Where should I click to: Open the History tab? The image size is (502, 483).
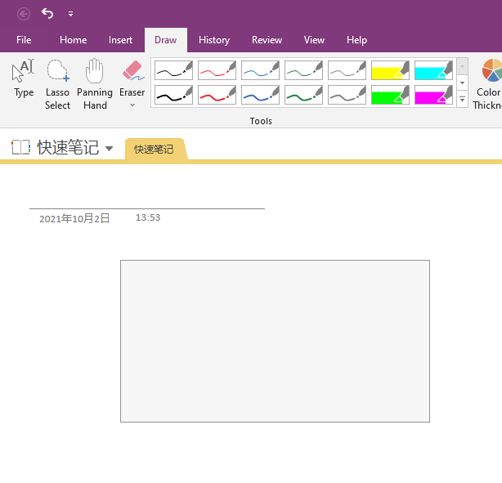coord(214,40)
